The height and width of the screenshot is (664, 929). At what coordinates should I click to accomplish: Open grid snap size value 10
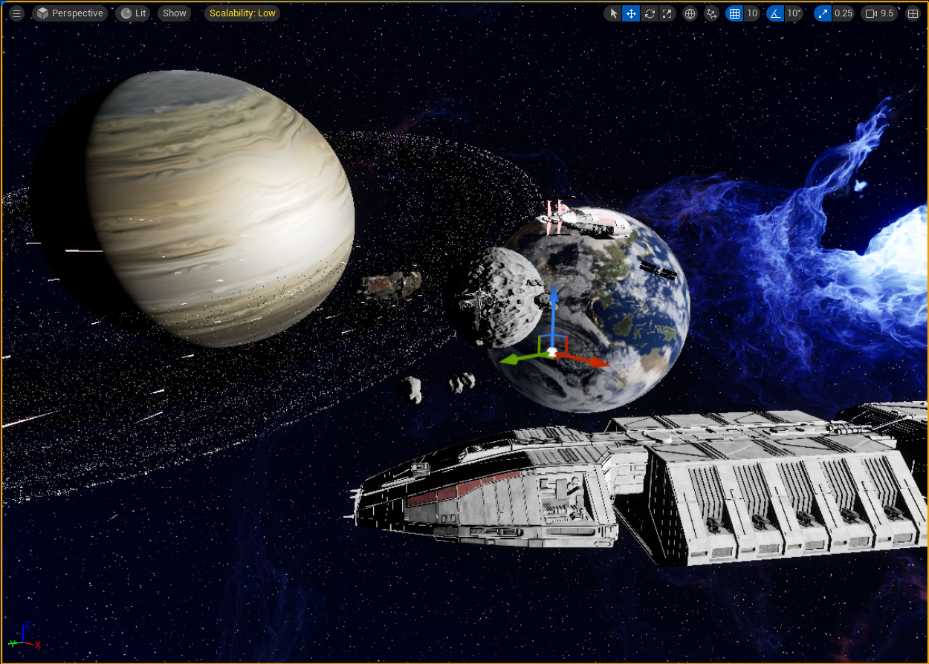coord(752,13)
